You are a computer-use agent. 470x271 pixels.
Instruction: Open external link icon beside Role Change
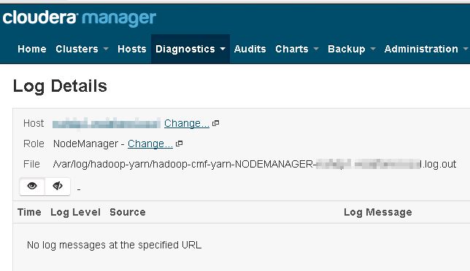point(180,144)
